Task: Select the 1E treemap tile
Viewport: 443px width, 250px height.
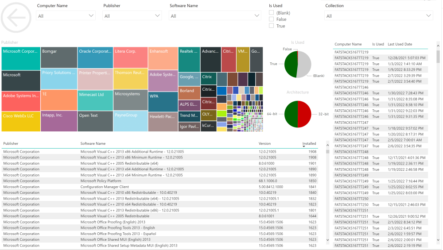Action: pyautogui.click(x=59, y=100)
